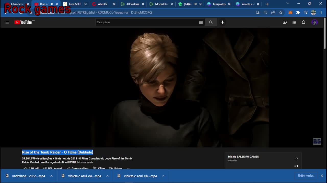Open the tab search dropdown arrow
Viewport: 327px width, 183px height.
point(288,4)
